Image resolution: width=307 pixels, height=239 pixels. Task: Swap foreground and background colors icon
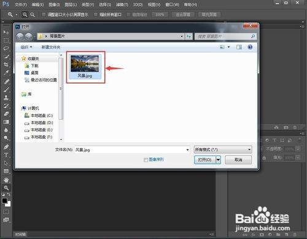(9, 194)
